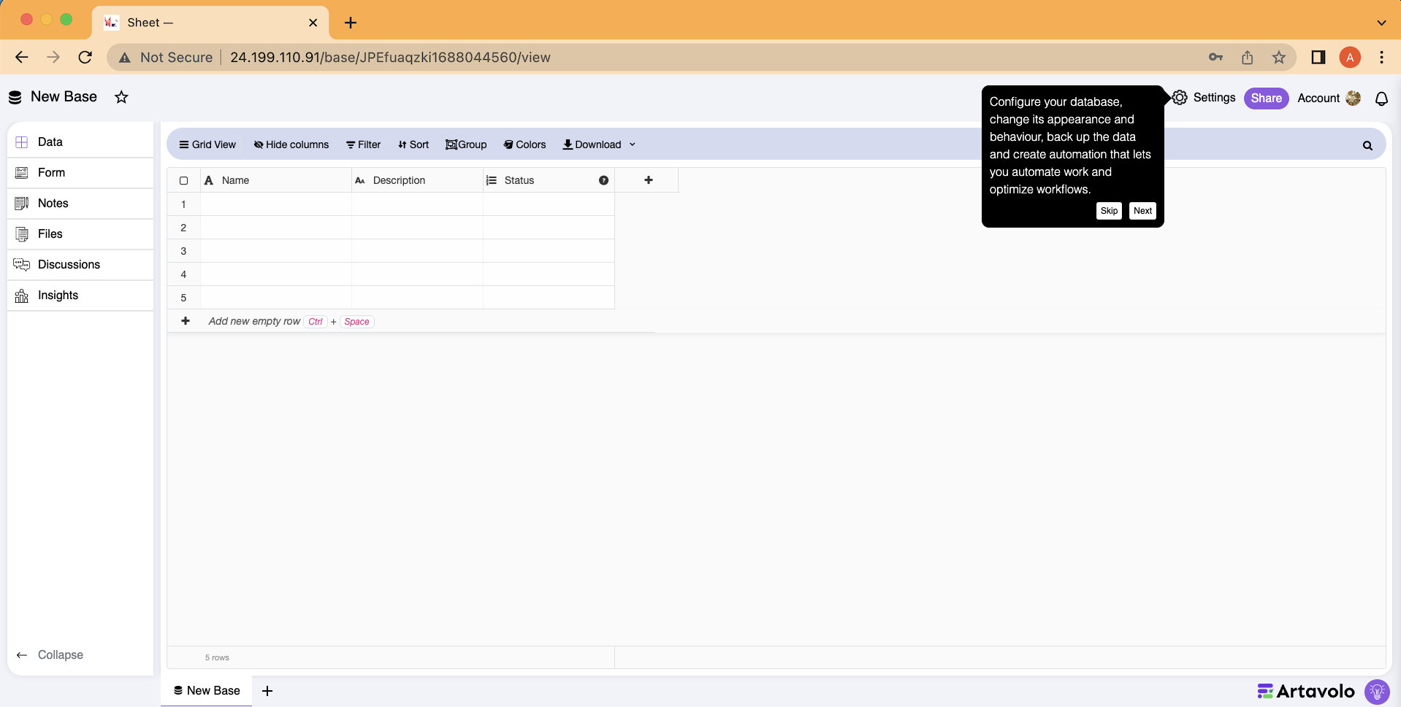Click the '5 rows' footer count
1401x707 pixels.
[x=217, y=657]
